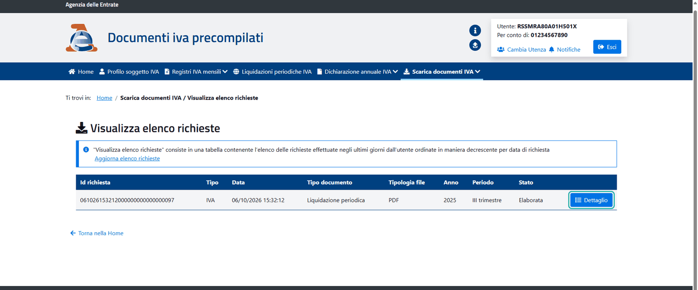The height and width of the screenshot is (290, 698).
Task: Click the III trimestre cell
Action: 487,200
